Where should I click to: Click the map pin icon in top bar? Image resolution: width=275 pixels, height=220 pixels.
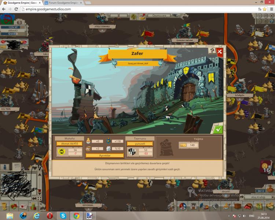click(142, 16)
